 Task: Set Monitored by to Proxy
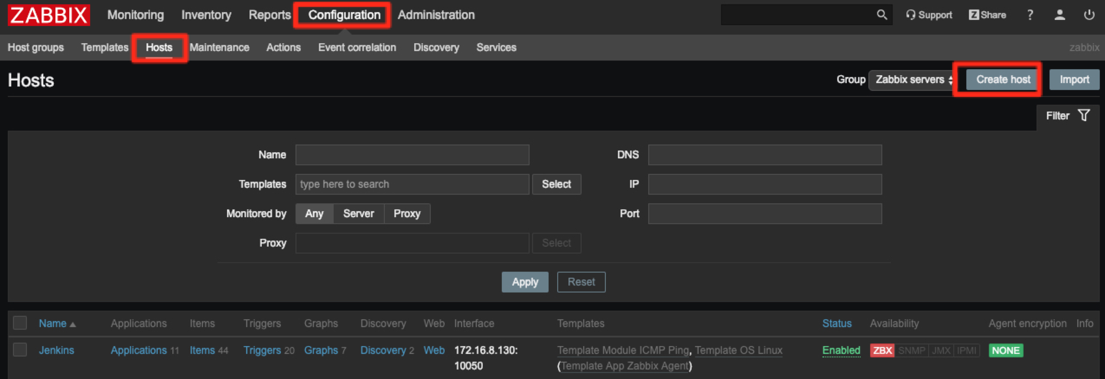coord(407,214)
